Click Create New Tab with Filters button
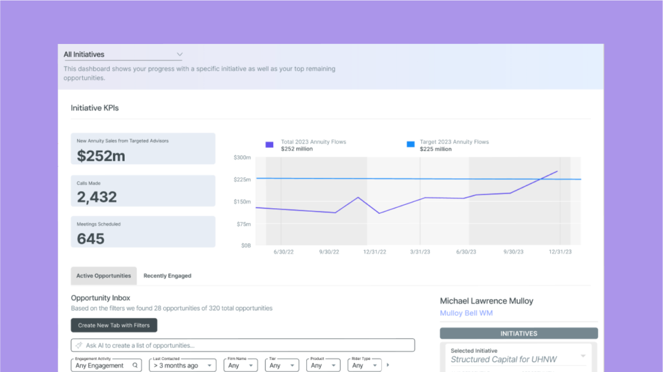The height and width of the screenshot is (372, 663). coord(114,325)
